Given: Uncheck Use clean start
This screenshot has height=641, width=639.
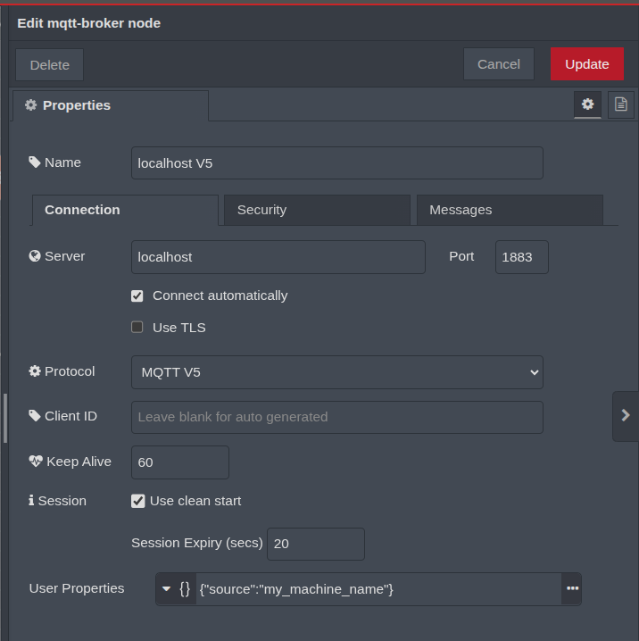Looking at the screenshot, I should pyautogui.click(x=138, y=501).
